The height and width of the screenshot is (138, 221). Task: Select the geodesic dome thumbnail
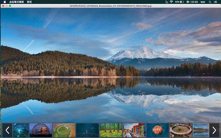pyautogui.click(x=41, y=130)
